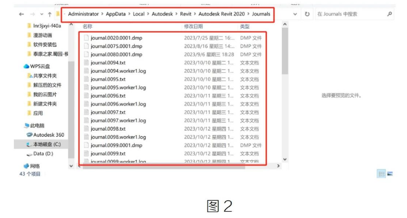Image resolution: width=407 pixels, height=218 pixels.
Task: Navigate up one folder level
Action: click(x=50, y=14)
